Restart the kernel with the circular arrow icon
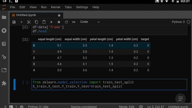The width and height of the screenshot is (192, 108). (66, 22)
